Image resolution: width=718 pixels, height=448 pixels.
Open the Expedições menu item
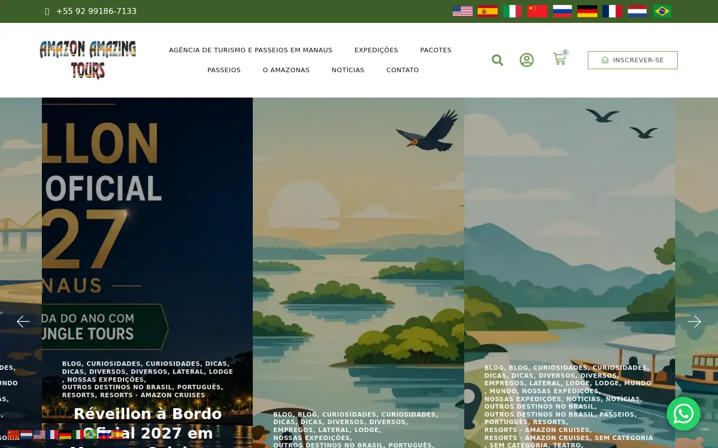(x=376, y=50)
